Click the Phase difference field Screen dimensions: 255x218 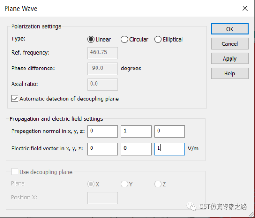[x=103, y=69]
